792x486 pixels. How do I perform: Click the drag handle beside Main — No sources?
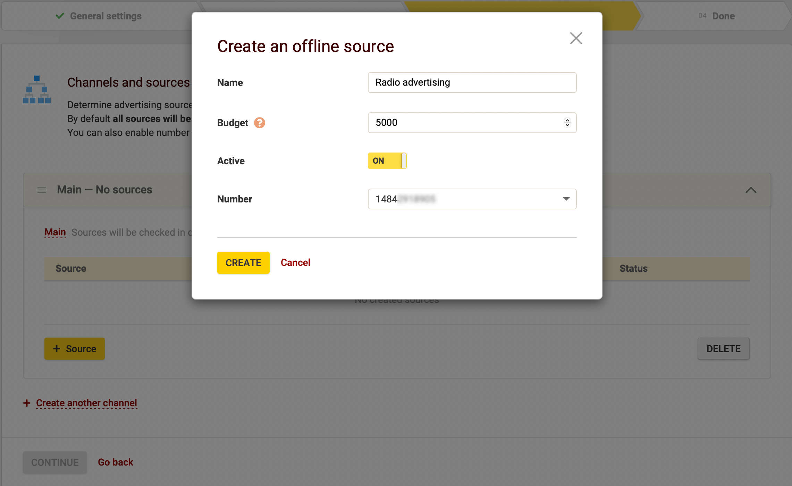click(x=41, y=190)
